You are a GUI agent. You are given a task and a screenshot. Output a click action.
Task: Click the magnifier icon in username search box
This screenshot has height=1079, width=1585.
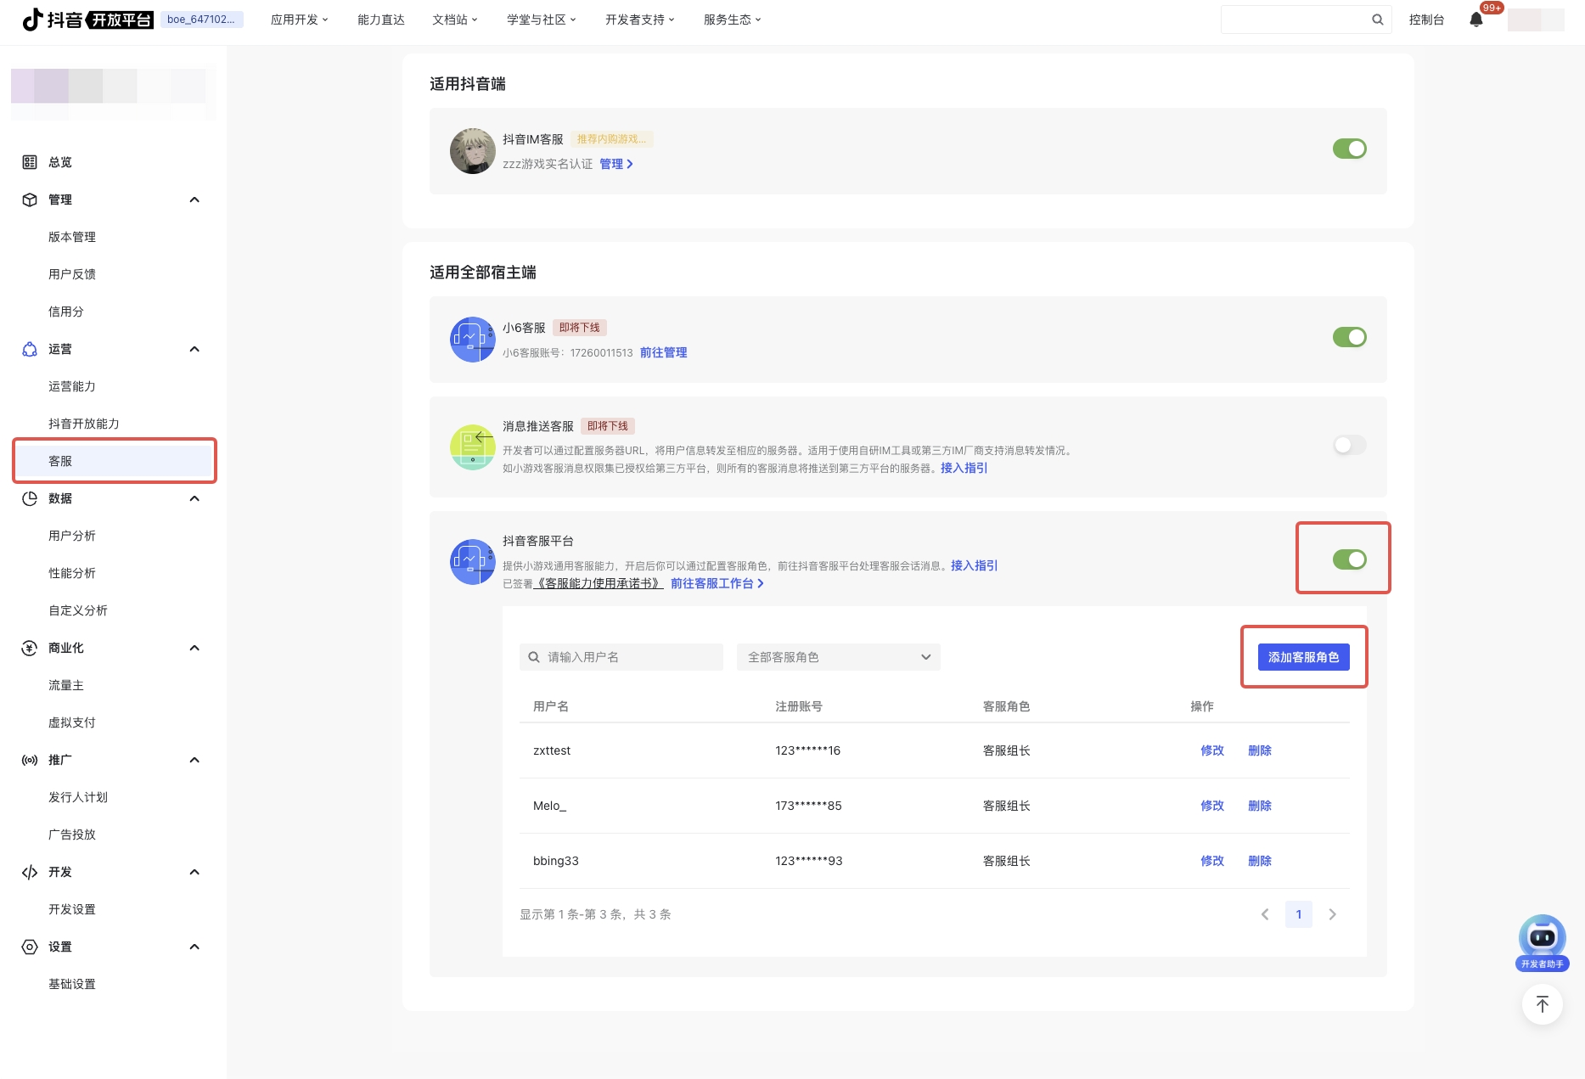pyautogui.click(x=534, y=657)
